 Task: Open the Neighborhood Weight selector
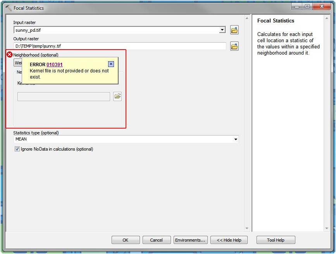[19, 62]
